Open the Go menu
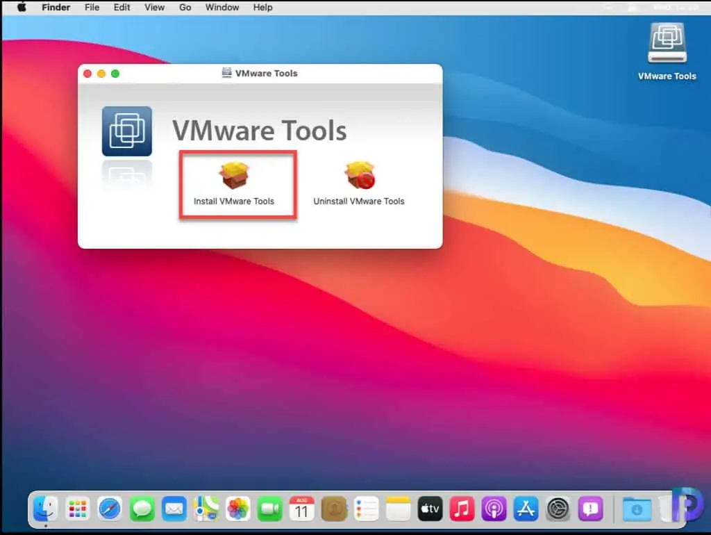 click(185, 7)
